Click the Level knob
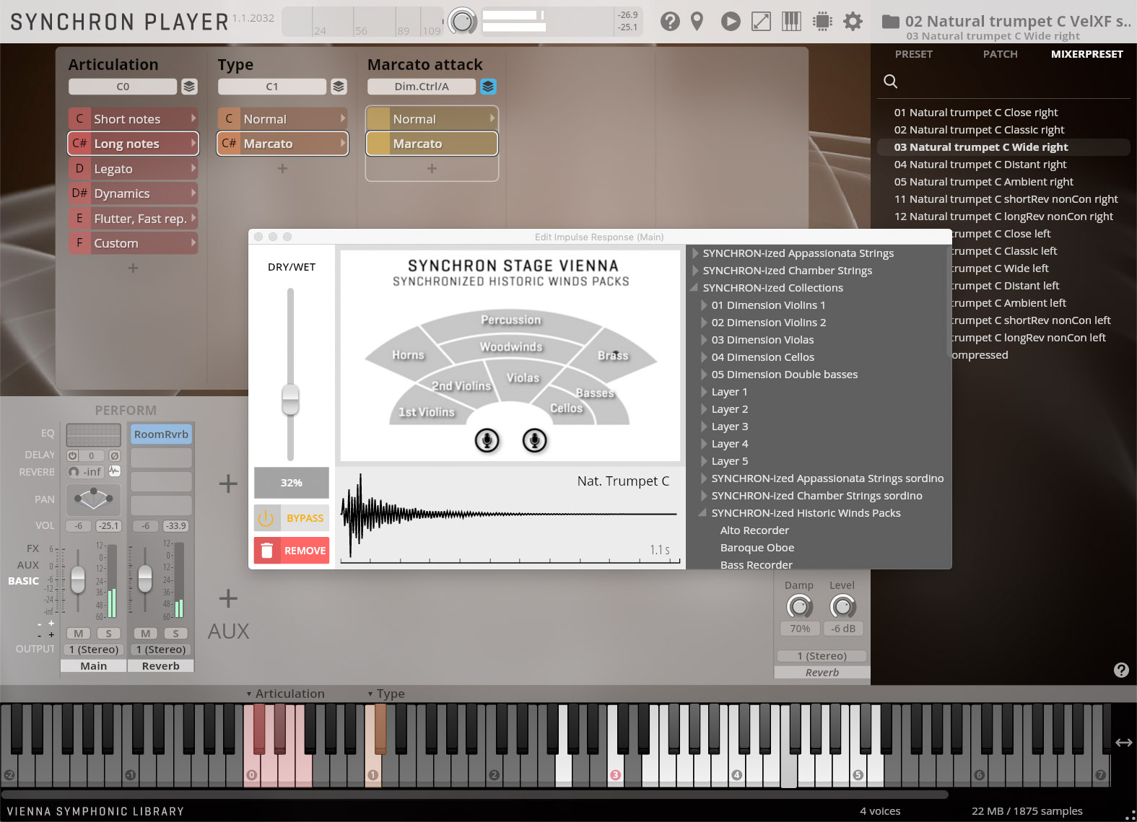 click(x=842, y=606)
